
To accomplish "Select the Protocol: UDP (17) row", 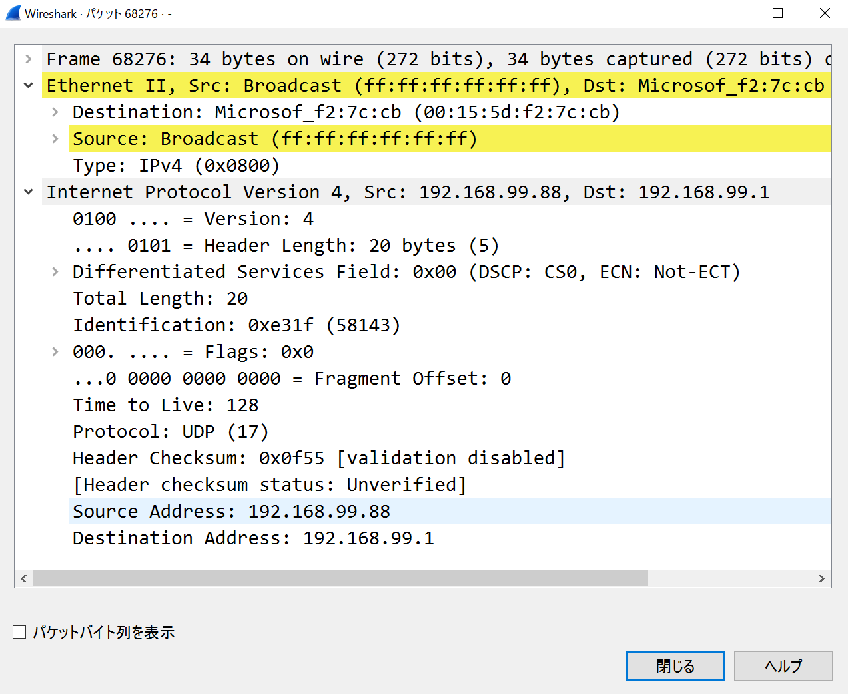I will (x=170, y=432).
